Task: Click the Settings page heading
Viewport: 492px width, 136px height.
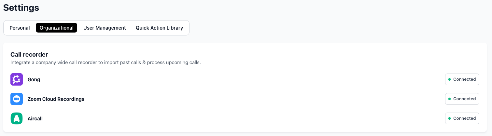Action: (21, 8)
